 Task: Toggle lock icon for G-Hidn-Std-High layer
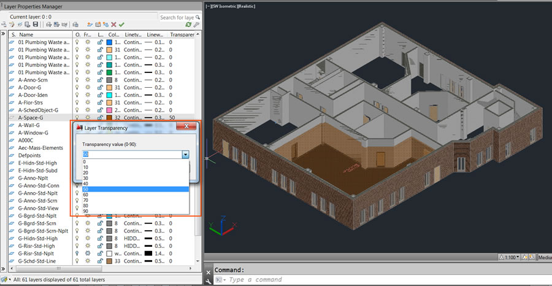pyautogui.click(x=101, y=239)
